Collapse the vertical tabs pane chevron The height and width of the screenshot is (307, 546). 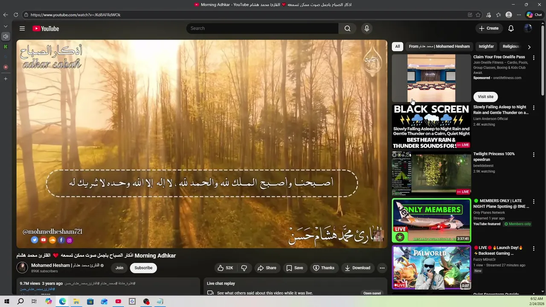click(x=6, y=26)
